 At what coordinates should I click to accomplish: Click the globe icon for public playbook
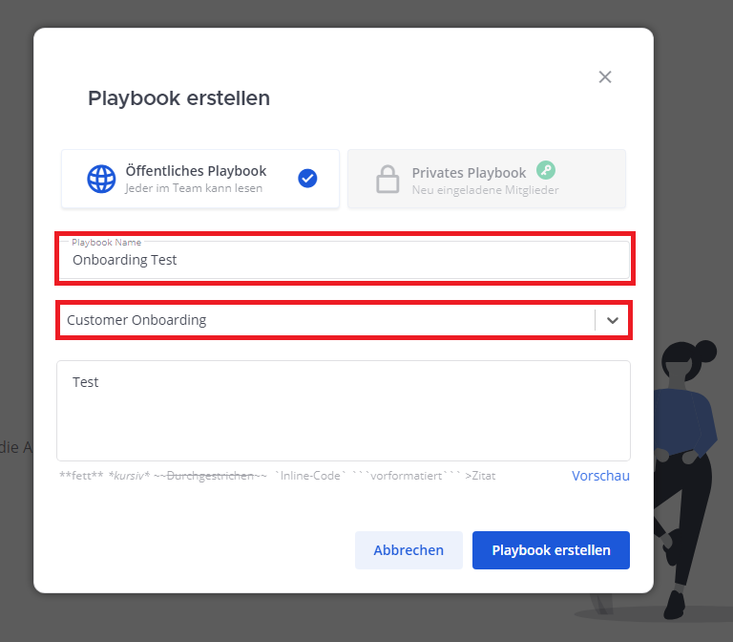(101, 180)
